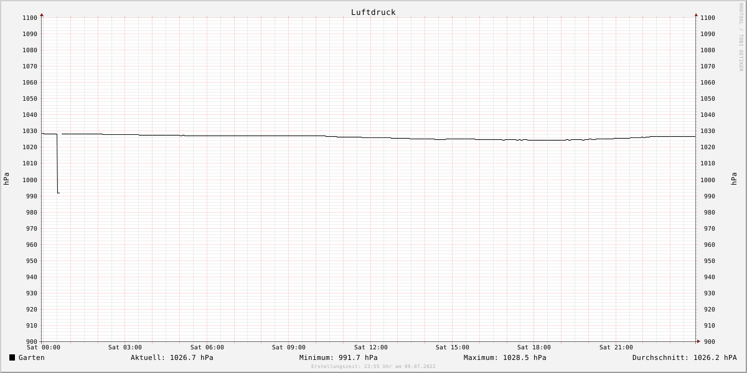Click the "Sat 15:00" time axis label
Screen dimensions: 747x373
coord(453,348)
